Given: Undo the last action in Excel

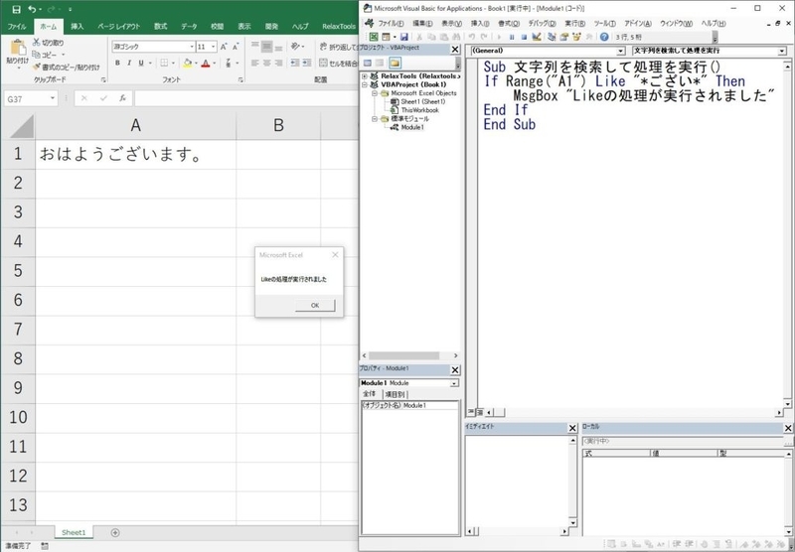Looking at the screenshot, I should (33, 9).
